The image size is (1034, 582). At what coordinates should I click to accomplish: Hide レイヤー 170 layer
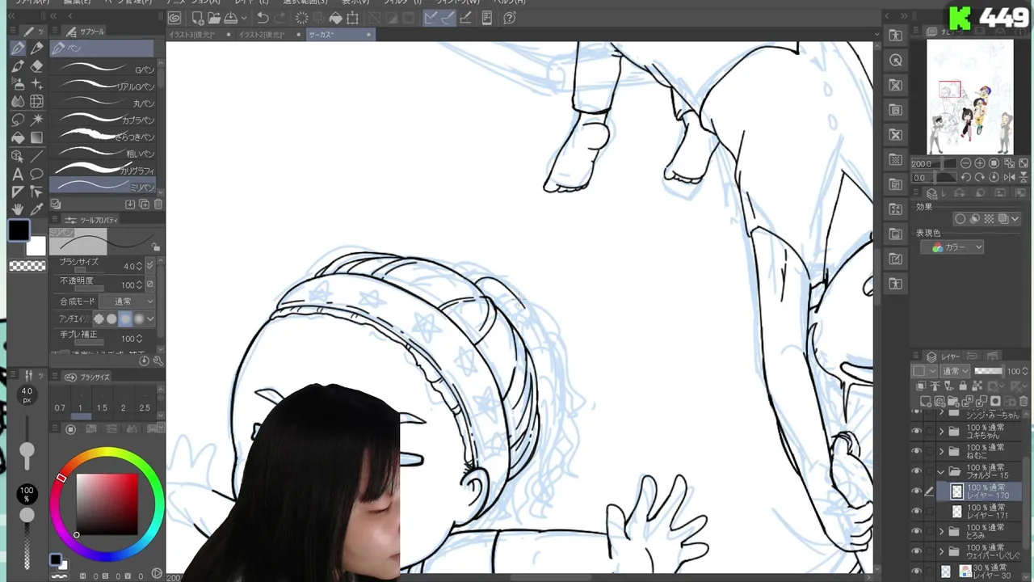[916, 491]
